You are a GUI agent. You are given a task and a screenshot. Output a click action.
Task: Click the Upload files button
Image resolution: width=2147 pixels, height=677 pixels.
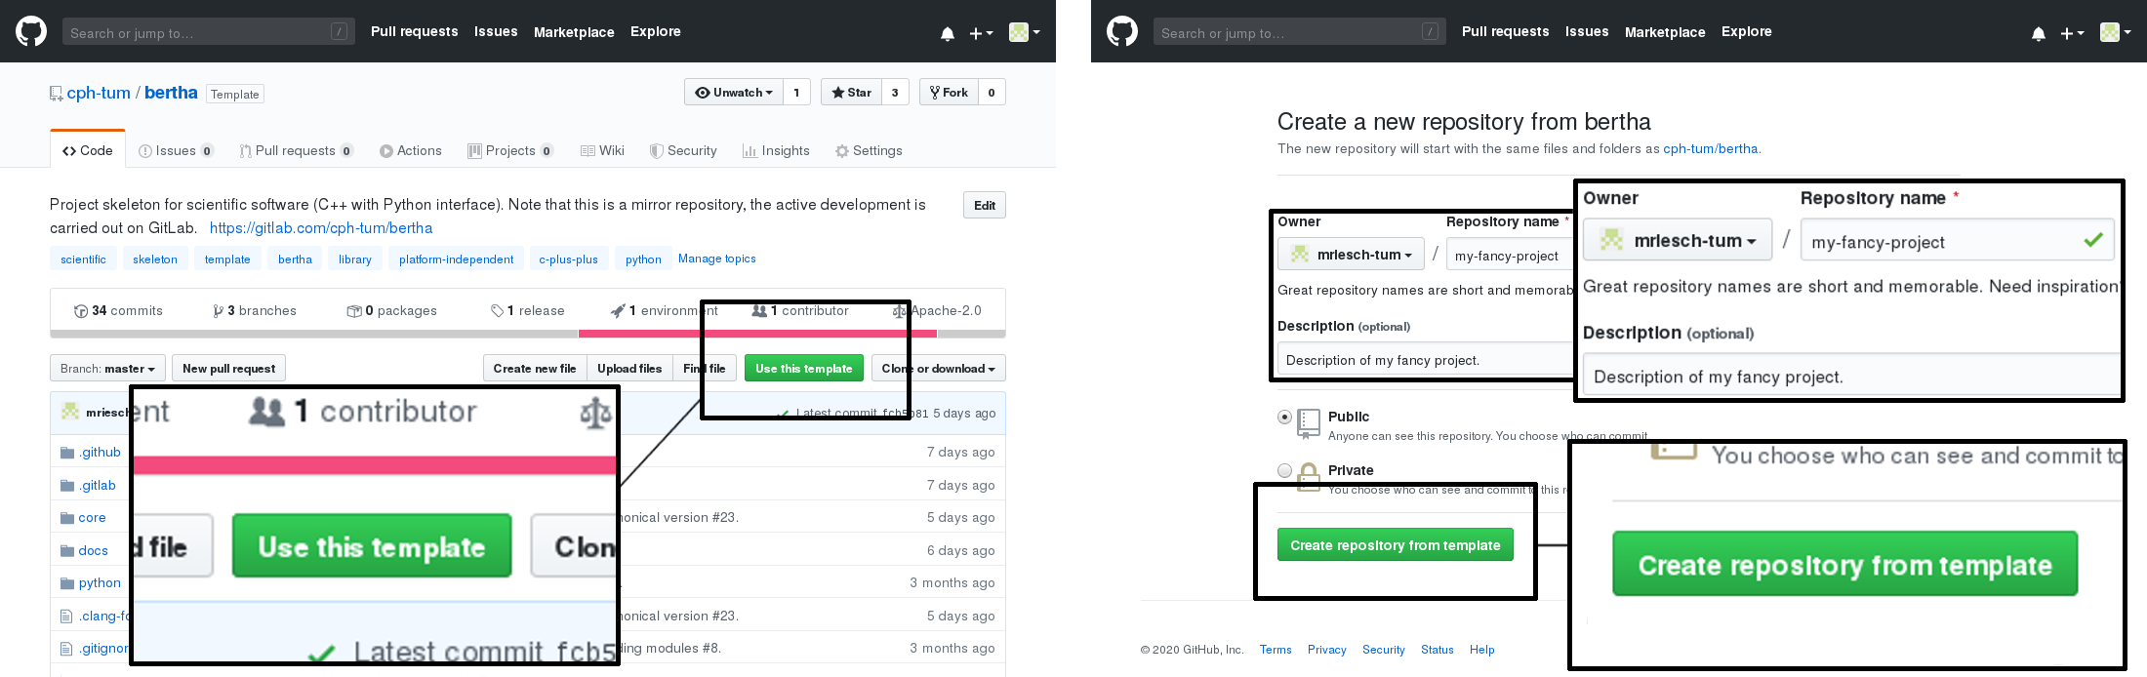click(629, 369)
